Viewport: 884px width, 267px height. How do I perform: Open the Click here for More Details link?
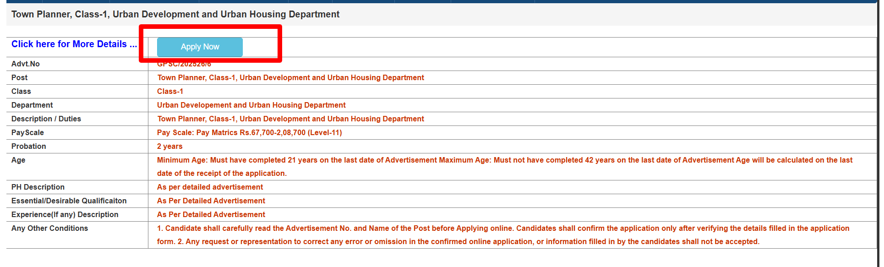pyautogui.click(x=74, y=44)
